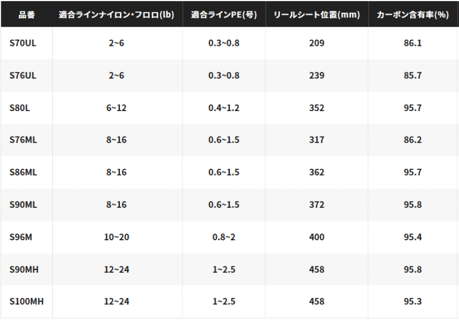Select the S80L row label
Screen dimensions: 459x320
tap(20, 108)
